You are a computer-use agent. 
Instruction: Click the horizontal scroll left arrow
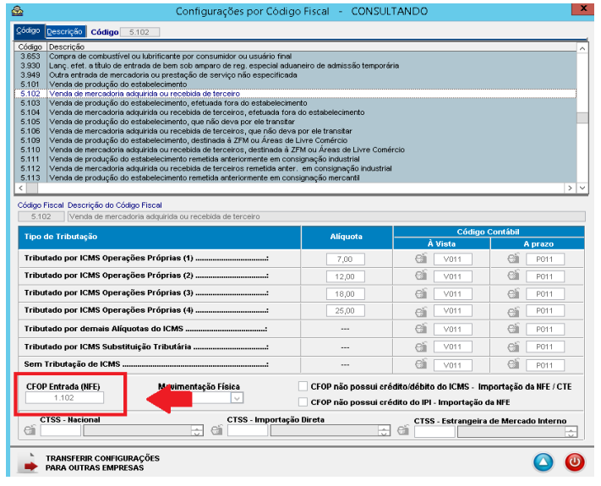pos(20,188)
